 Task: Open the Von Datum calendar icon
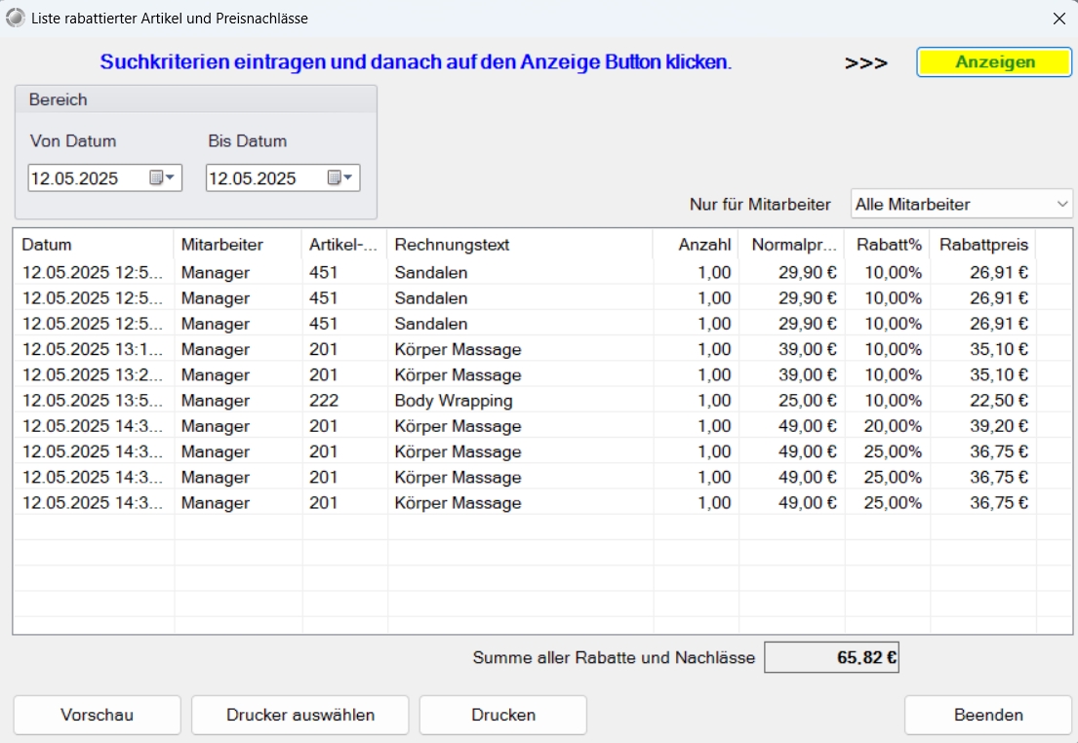pos(154,177)
